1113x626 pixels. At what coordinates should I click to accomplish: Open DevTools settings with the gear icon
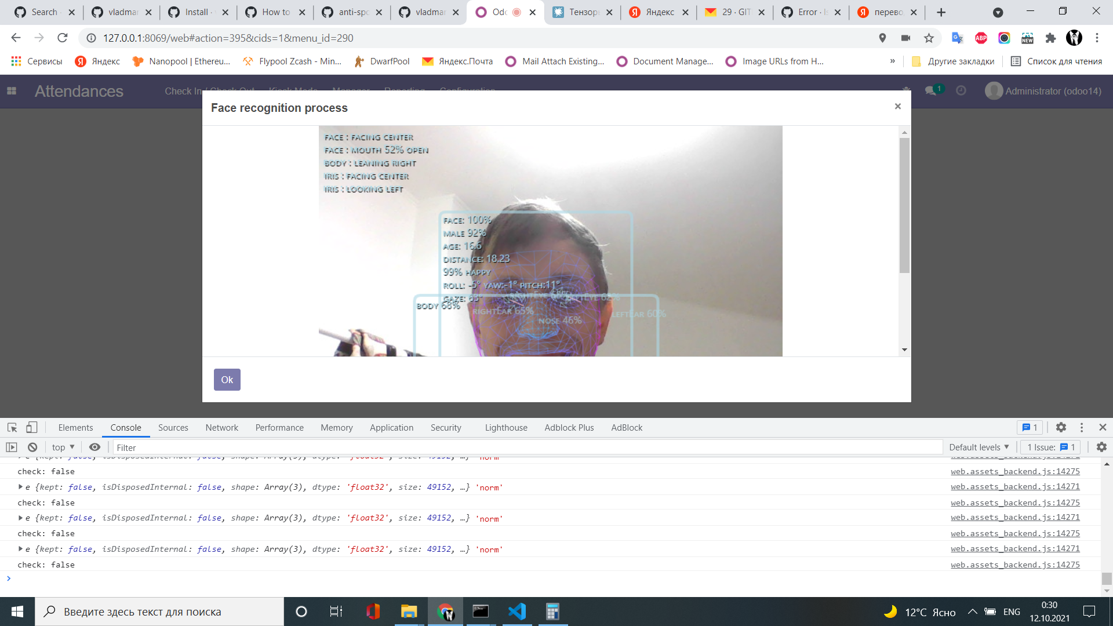click(1061, 427)
